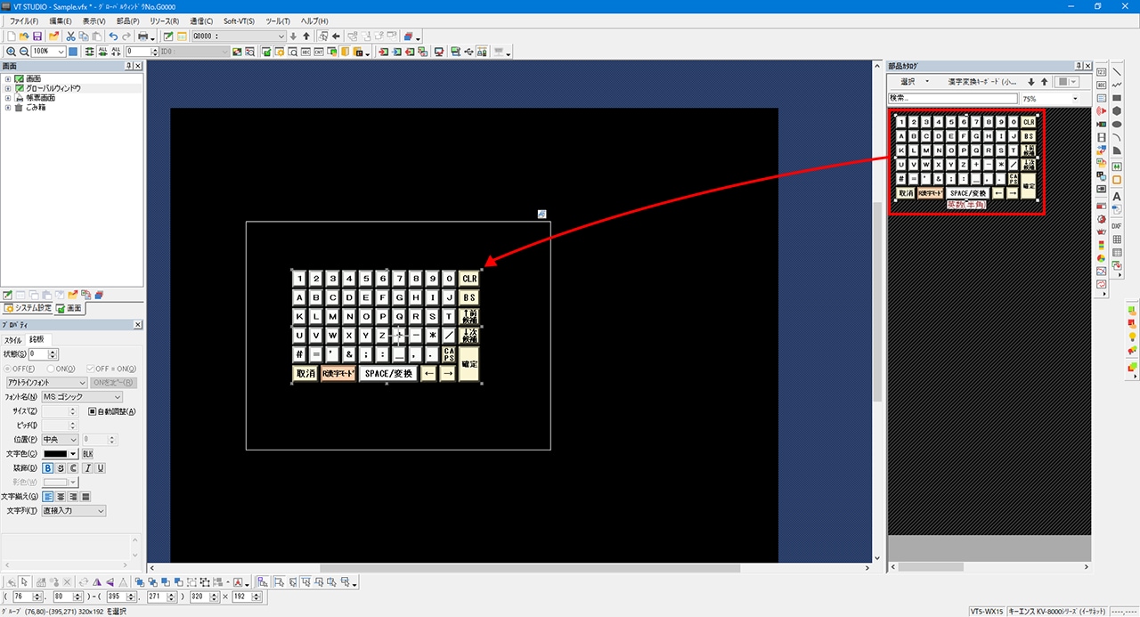Open the ファイル(F) menu
The image size is (1140, 617).
click(x=24, y=20)
